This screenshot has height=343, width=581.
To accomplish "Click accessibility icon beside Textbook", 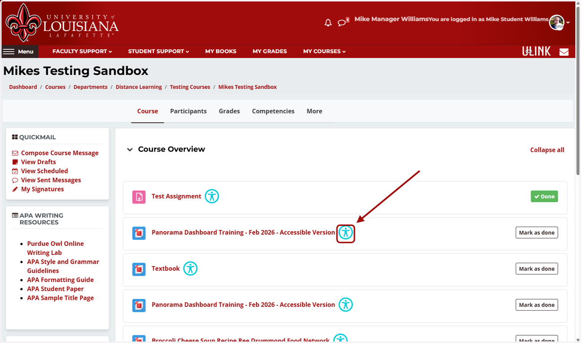I will coord(190,268).
